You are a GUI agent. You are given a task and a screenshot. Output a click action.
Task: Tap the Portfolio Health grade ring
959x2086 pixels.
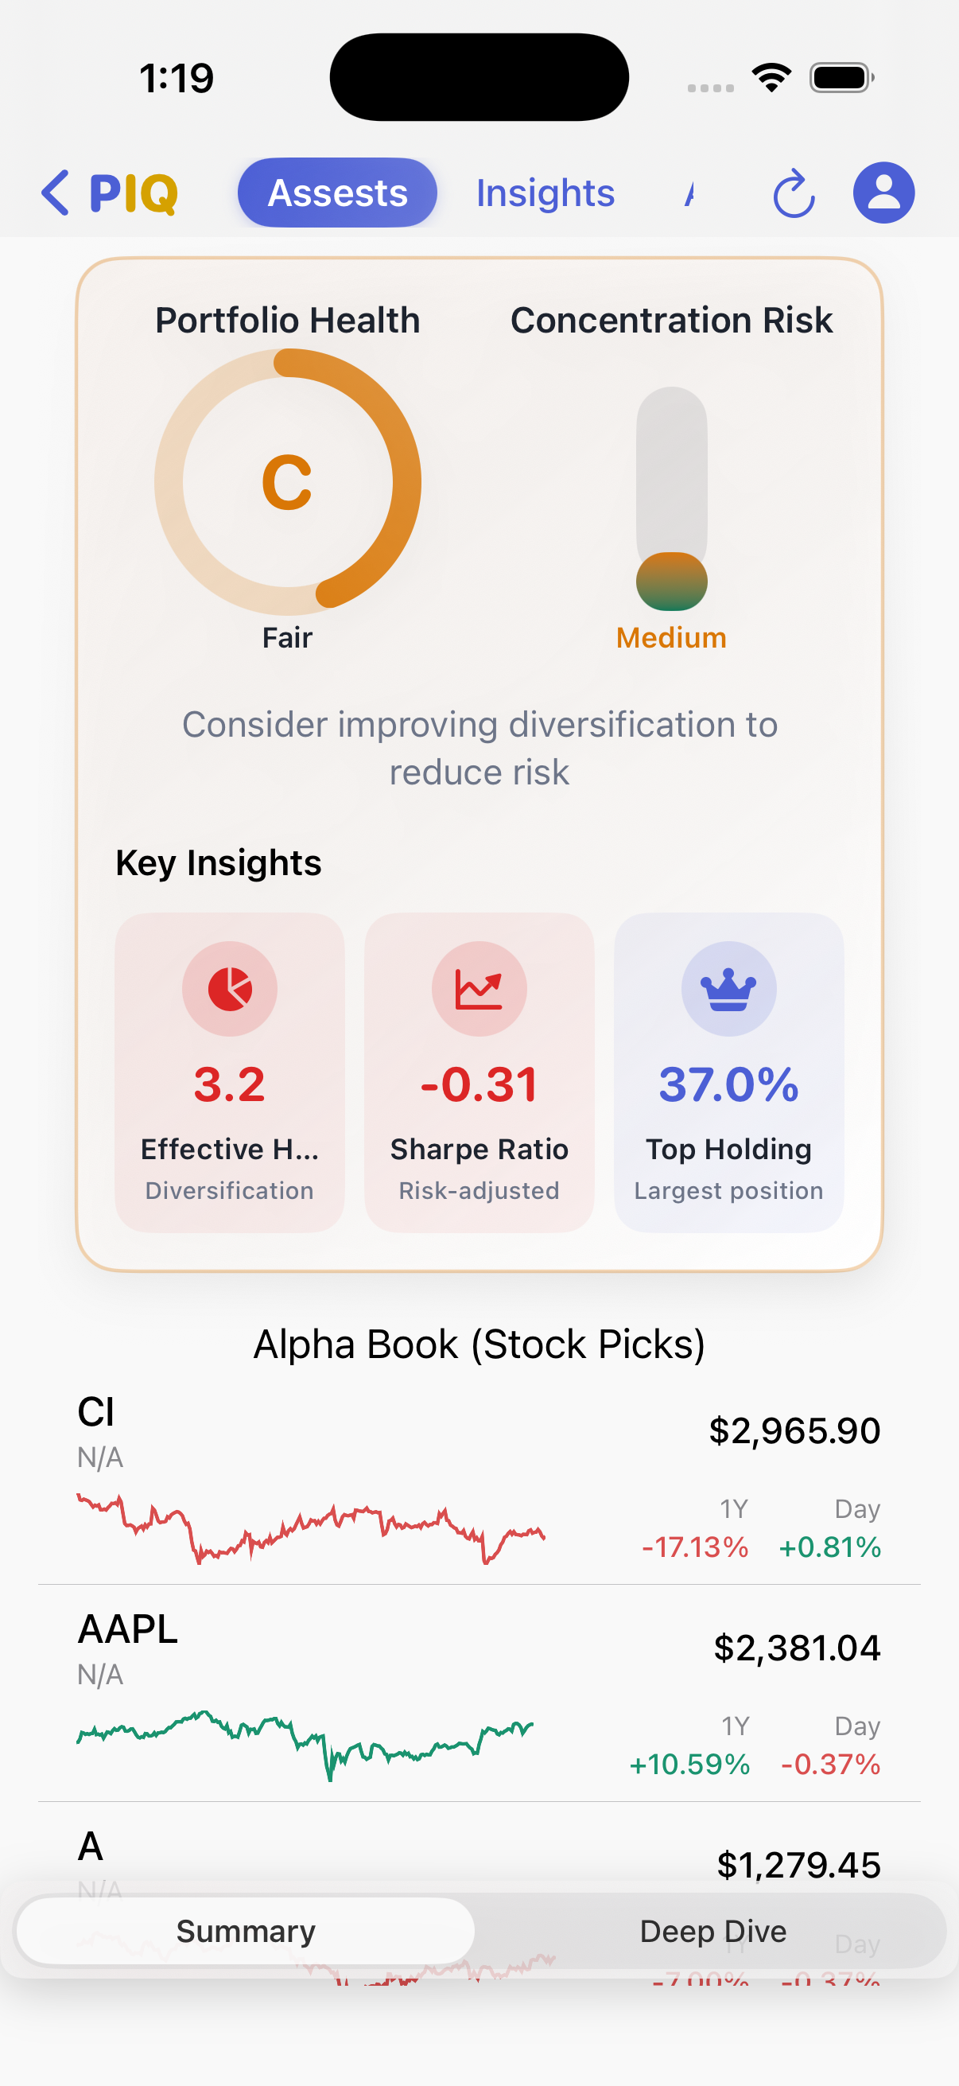[287, 482]
